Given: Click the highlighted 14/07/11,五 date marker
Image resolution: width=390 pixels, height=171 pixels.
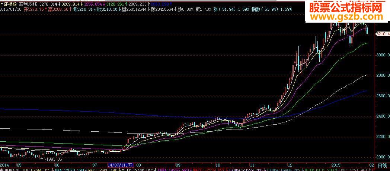Looking at the screenshot, I should pos(121,165).
